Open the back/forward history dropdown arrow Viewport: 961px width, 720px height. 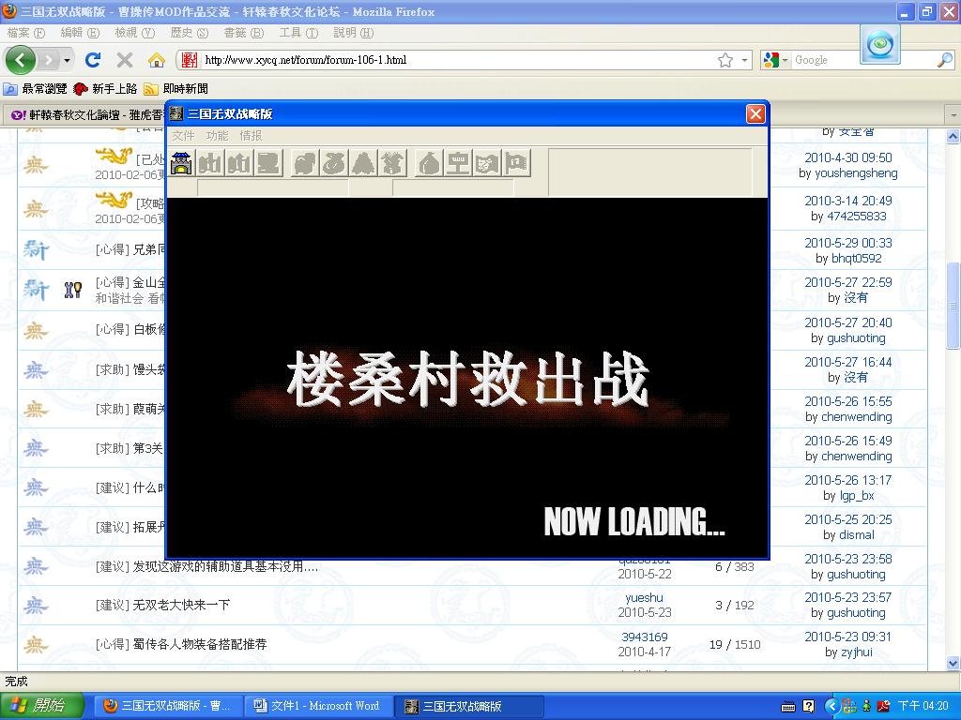(67, 60)
